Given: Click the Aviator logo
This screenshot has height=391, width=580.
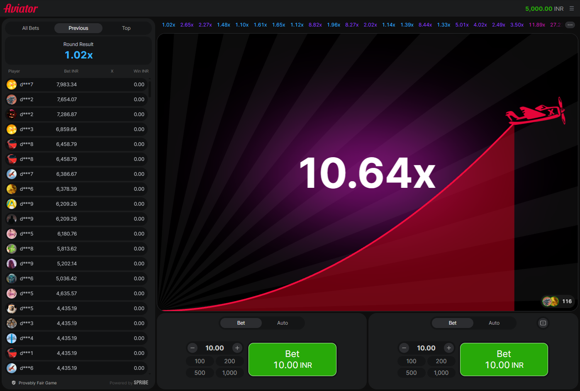Looking at the screenshot, I should (21, 8).
